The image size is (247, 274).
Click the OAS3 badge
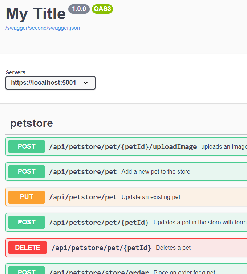tap(102, 9)
